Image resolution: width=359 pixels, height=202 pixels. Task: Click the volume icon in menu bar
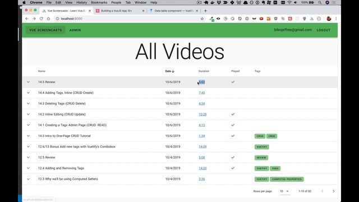click(x=296, y=2)
